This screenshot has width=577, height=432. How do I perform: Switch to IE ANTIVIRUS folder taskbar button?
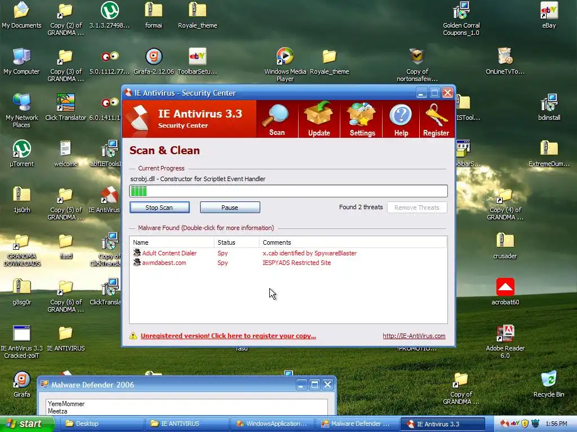pyautogui.click(x=186, y=424)
